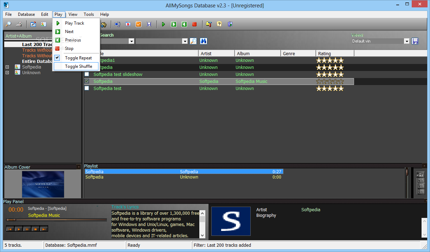Open the second Quick Search dropdown
The image size is (430, 252).
(x=185, y=41)
